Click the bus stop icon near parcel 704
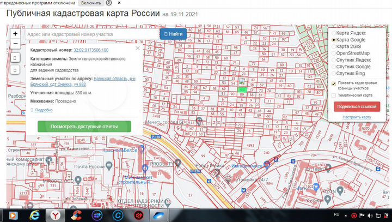This screenshot has width=392, height=222. (x=293, y=161)
